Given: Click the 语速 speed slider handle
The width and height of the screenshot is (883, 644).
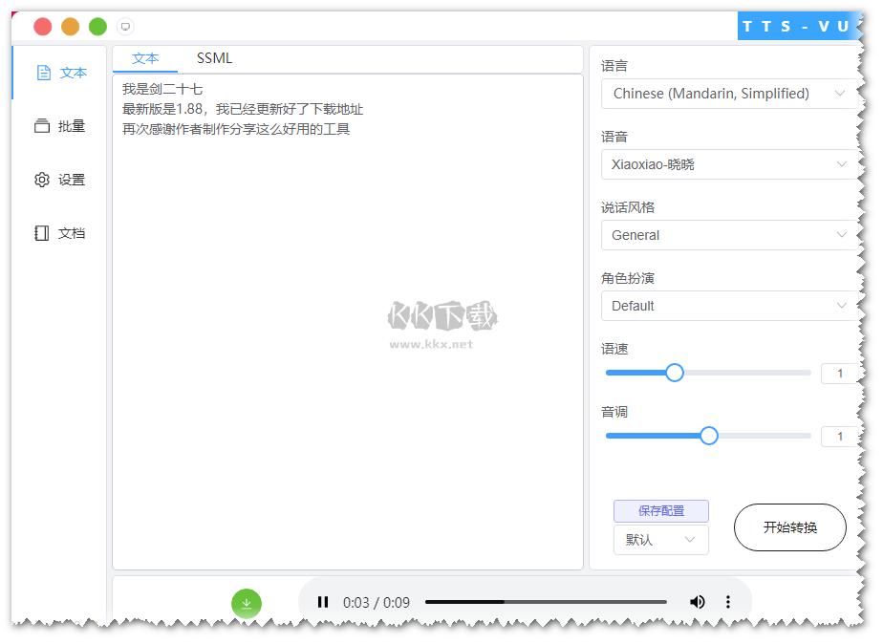Looking at the screenshot, I should point(675,373).
